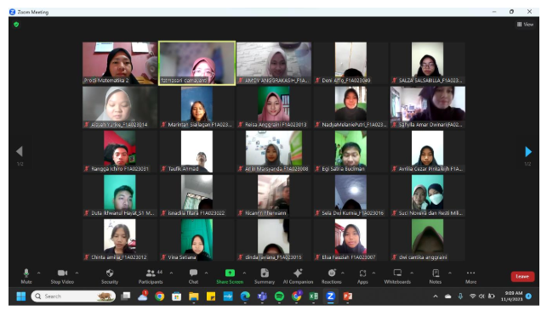Open the View layout menu
547x310 pixels.
(x=525, y=25)
